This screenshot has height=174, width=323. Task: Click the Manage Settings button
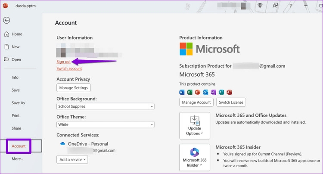(73, 88)
